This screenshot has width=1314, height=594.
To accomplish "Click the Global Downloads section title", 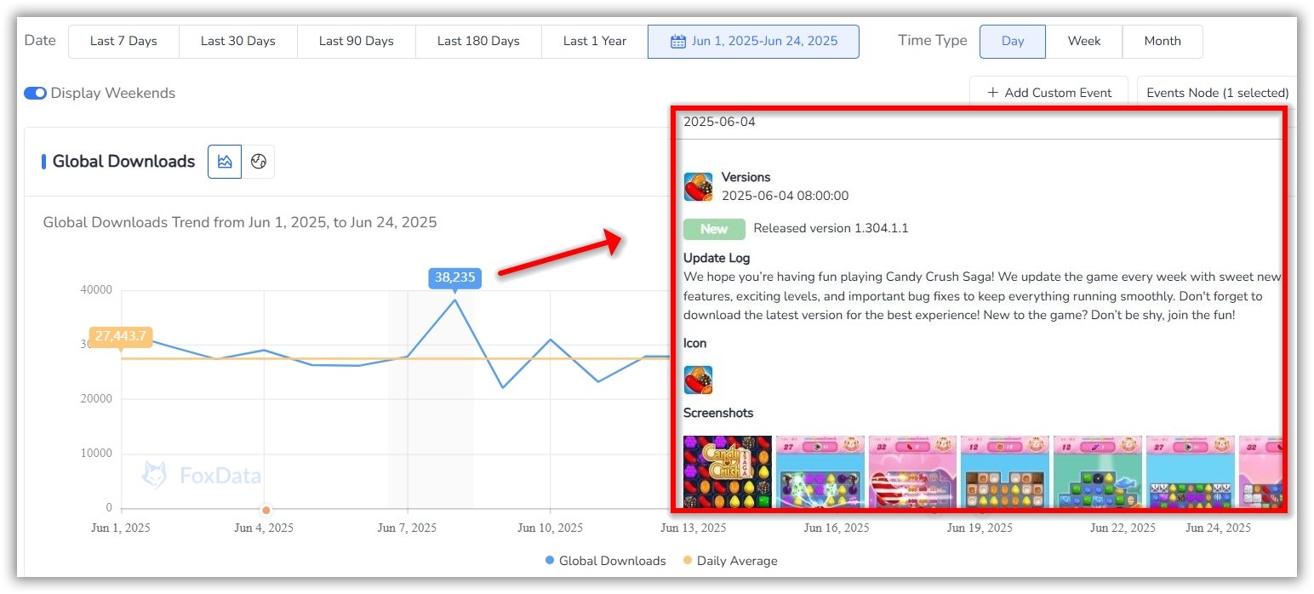I will coord(124,162).
